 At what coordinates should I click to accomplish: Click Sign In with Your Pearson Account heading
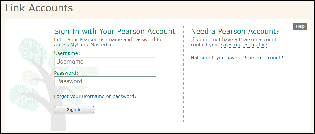click(115, 32)
